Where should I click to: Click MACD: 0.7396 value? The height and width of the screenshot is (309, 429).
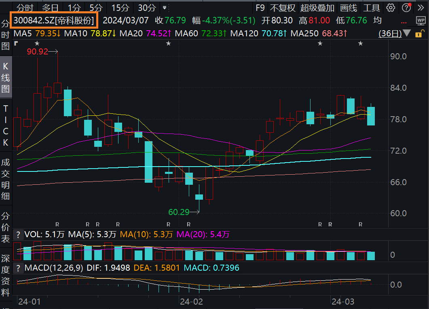[x=211, y=268]
